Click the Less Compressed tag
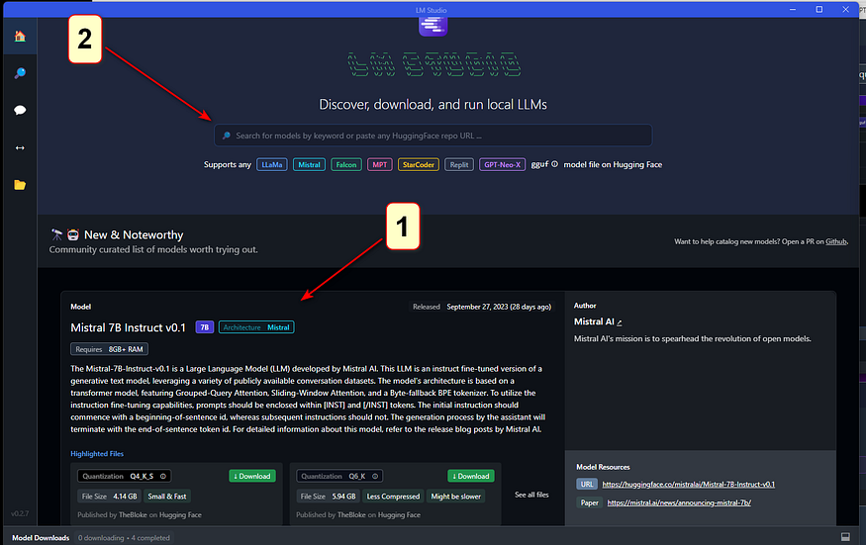This screenshot has height=545, width=866. pyautogui.click(x=393, y=497)
